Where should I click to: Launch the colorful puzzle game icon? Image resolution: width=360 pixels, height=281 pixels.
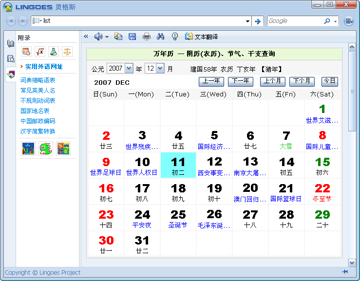pos(63,149)
